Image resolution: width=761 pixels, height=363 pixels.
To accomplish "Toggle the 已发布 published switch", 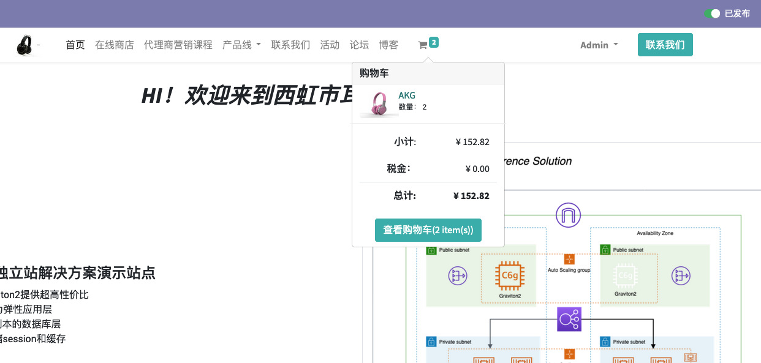I will coord(711,13).
